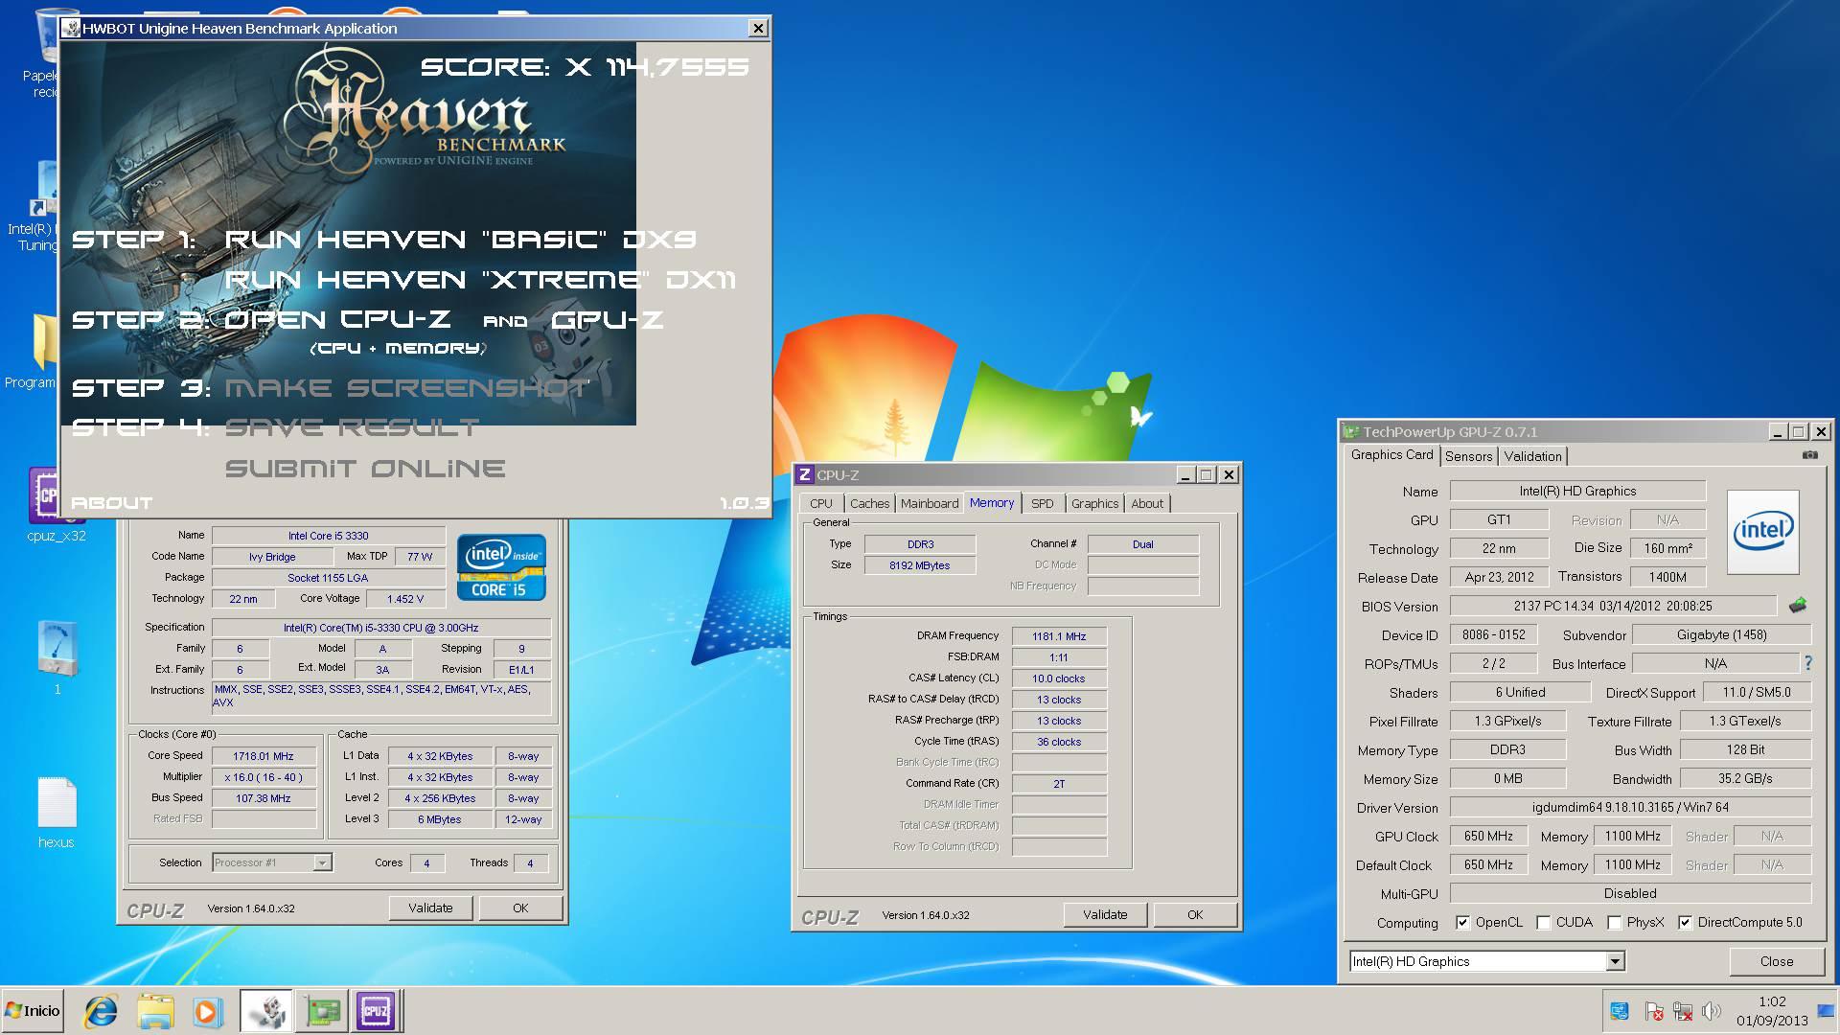Switch to the CPU tab in CPU-Z
The height and width of the screenshot is (1035, 1840).
(x=821, y=503)
